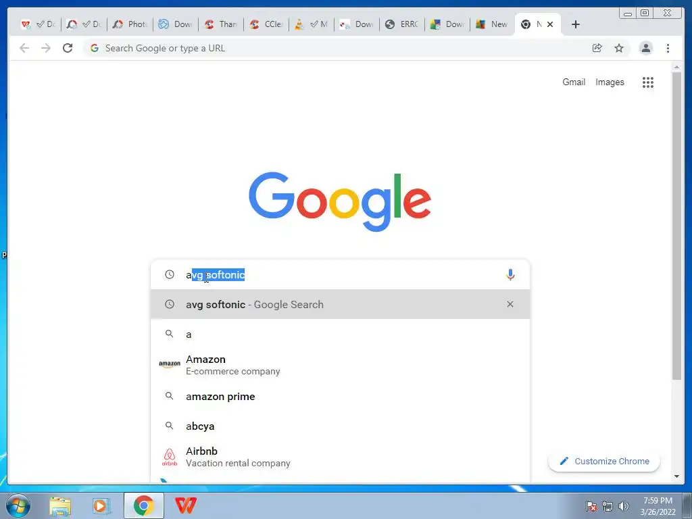Choose the avg softonic - Google Search suggestion

(x=340, y=304)
